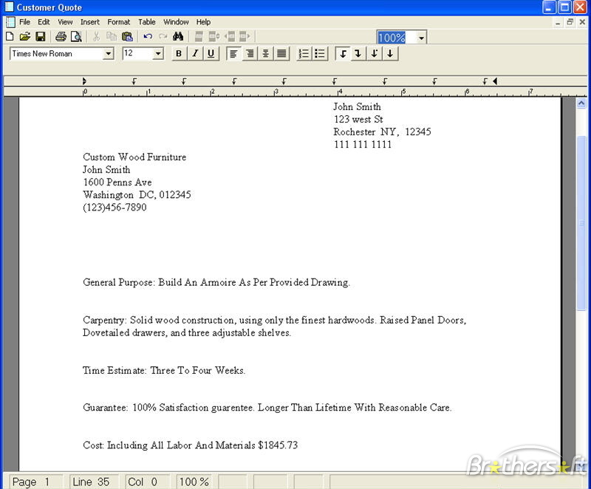This screenshot has height=489, width=591.
Task: Click the text 'Custom Wood Furniture'
Action: coord(134,157)
